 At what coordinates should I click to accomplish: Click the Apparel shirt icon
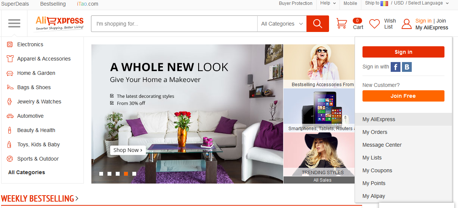point(10,59)
